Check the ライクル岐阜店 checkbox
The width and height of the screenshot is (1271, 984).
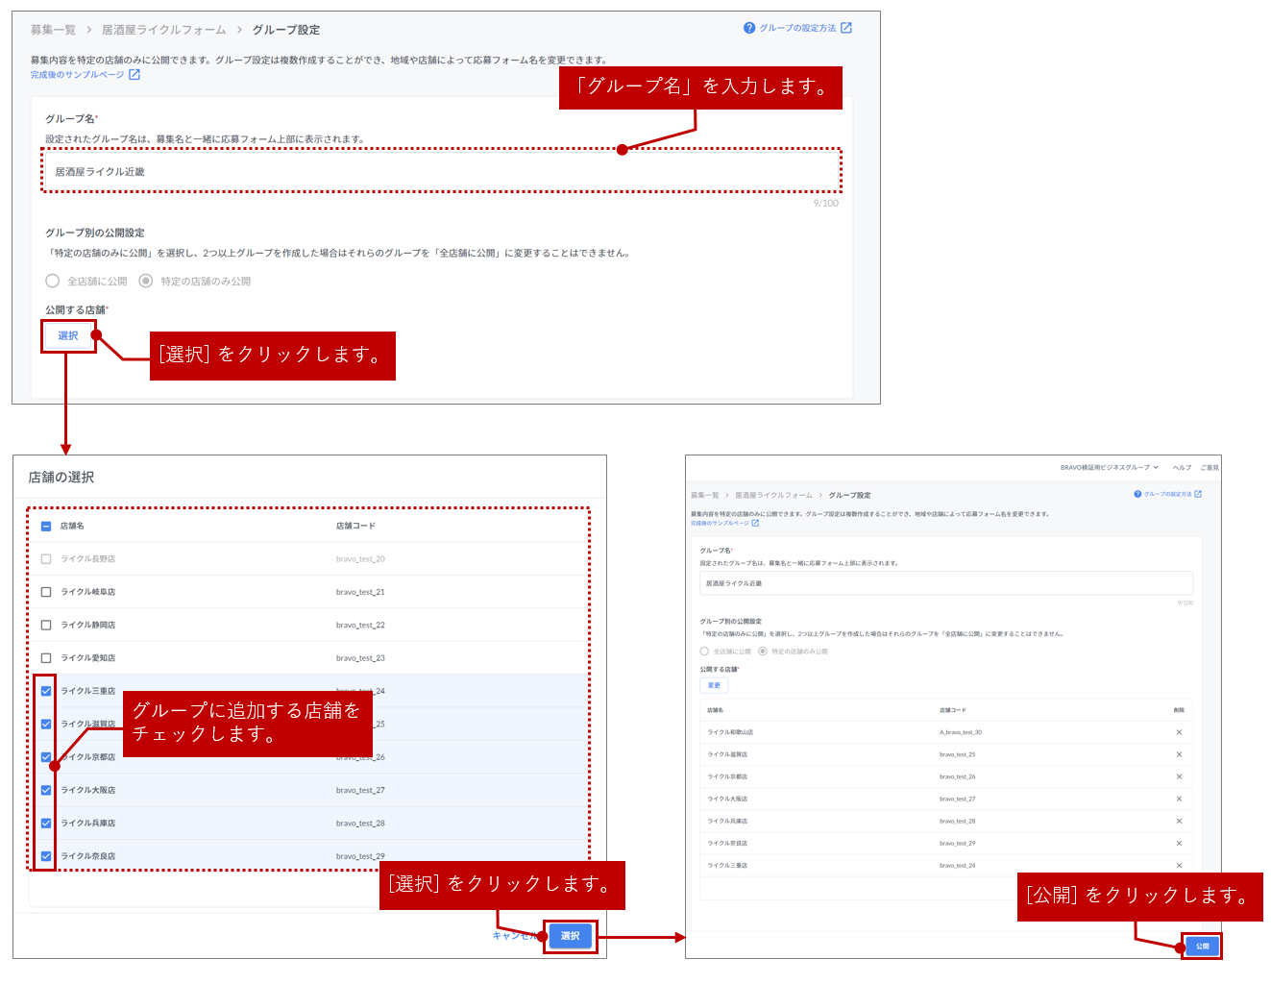[46, 592]
